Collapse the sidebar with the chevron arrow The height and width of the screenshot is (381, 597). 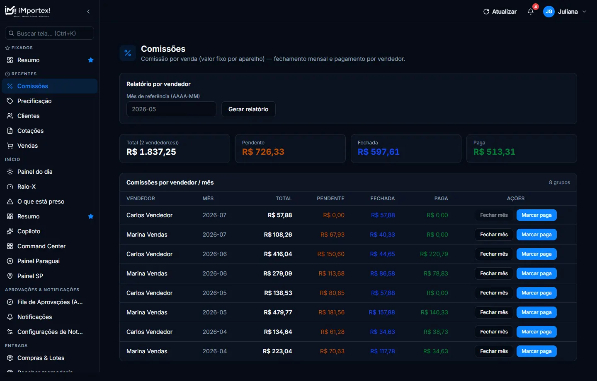click(88, 12)
